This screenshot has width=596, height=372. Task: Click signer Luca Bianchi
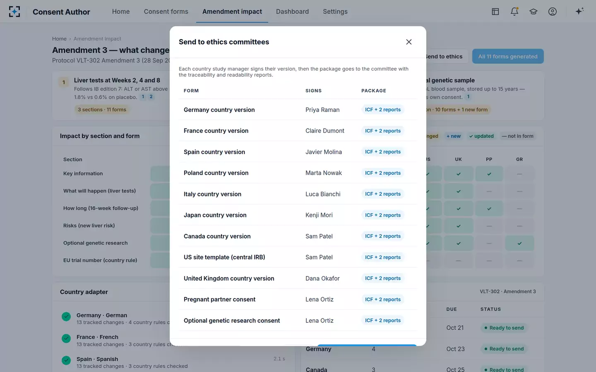323,194
